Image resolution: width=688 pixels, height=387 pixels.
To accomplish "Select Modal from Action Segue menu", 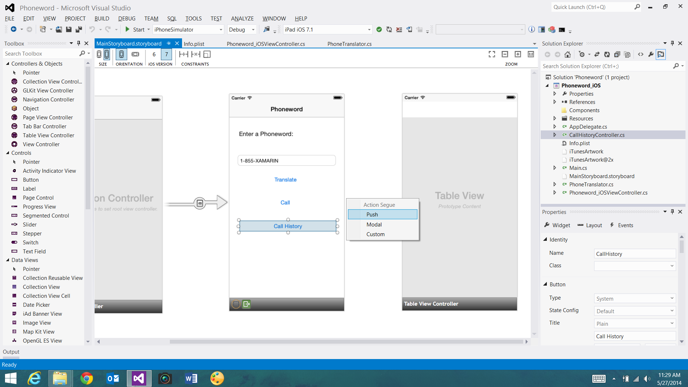I will tap(374, 224).
